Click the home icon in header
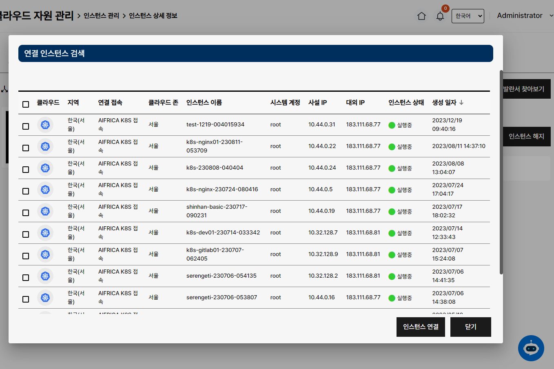This screenshot has height=369, width=554. tap(421, 16)
